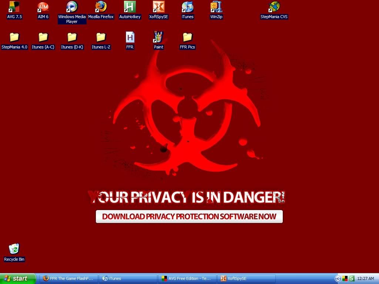379x284 pixels.
Task: Select the iTunes desktop shortcut icon
Action: tap(187, 7)
